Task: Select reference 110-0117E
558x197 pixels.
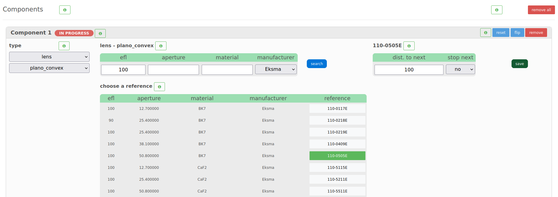Action: pyautogui.click(x=337, y=108)
